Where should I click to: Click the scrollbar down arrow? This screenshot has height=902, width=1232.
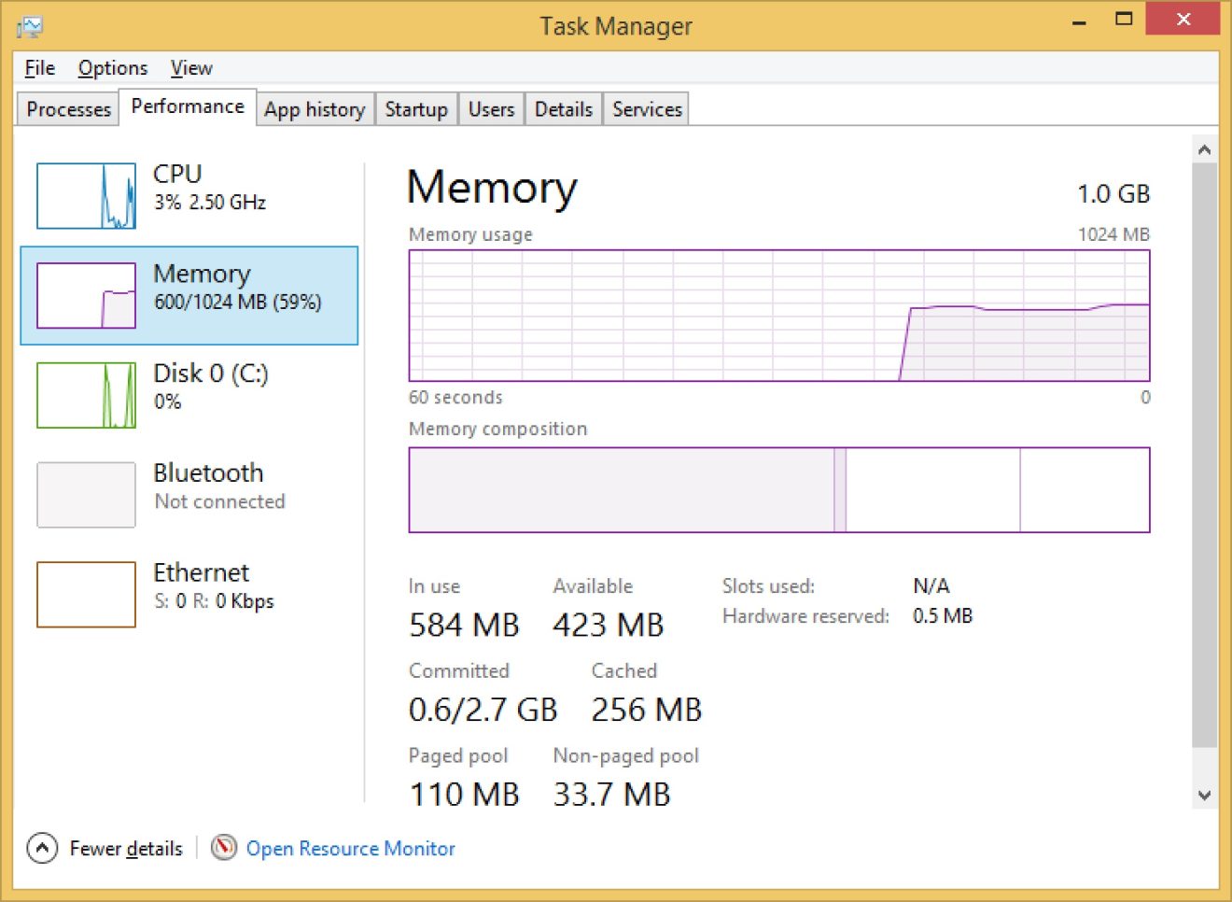coord(1205,795)
